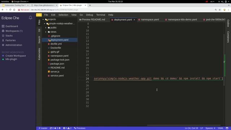Screen dimensions: 231x130
Task: Bookmark page with star icon
Action: point(220,10)
